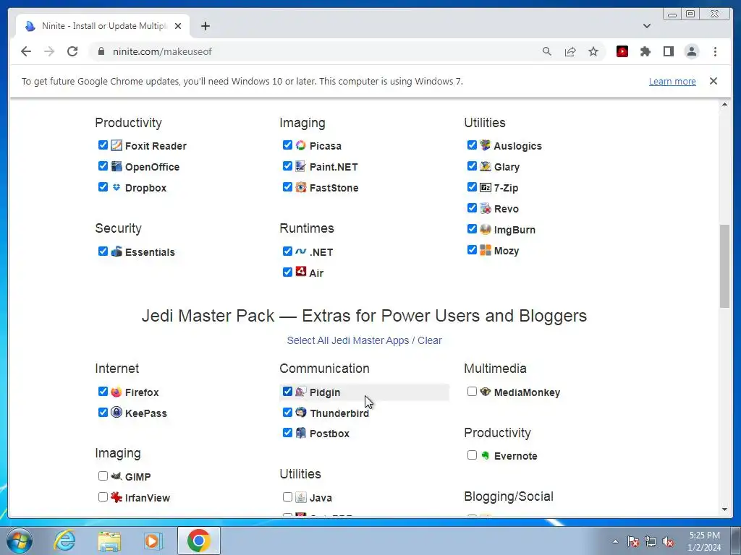Click the MediaMonkey app icon
This screenshot has width=741, height=555.
(486, 391)
